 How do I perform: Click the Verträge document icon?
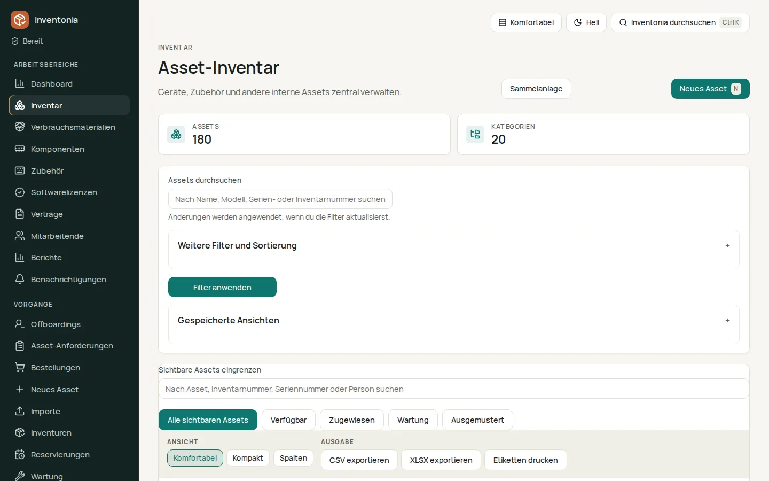click(20, 214)
